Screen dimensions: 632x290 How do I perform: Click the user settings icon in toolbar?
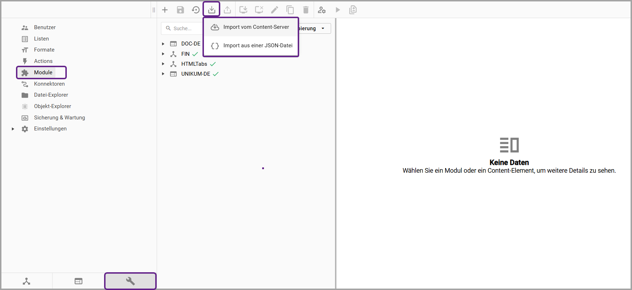tap(322, 10)
